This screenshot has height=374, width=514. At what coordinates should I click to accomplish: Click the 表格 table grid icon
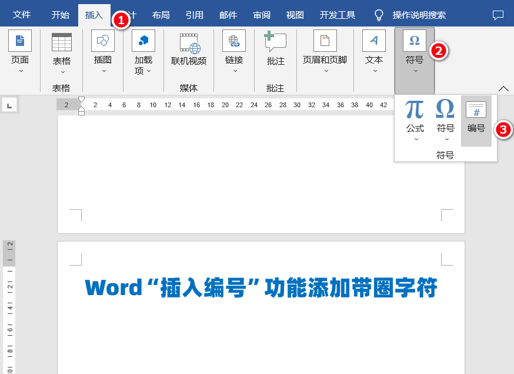(x=62, y=42)
